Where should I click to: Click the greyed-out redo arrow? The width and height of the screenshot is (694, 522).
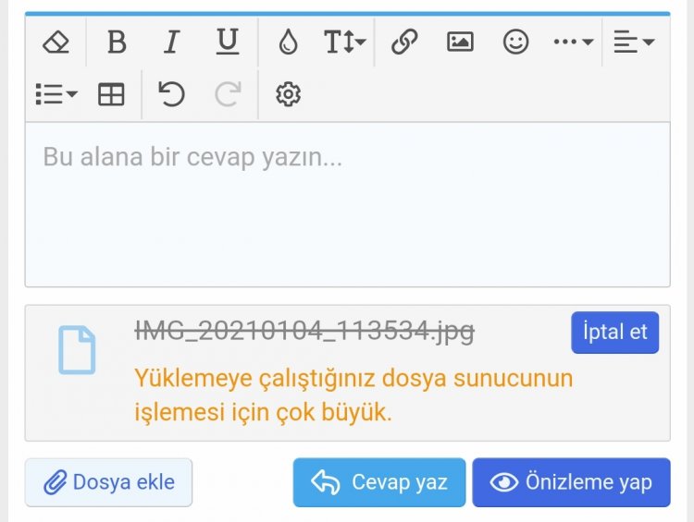[x=228, y=94]
